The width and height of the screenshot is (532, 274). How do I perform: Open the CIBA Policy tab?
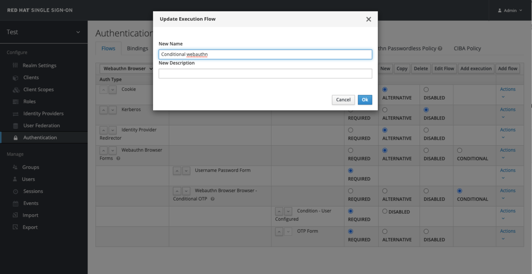click(467, 48)
